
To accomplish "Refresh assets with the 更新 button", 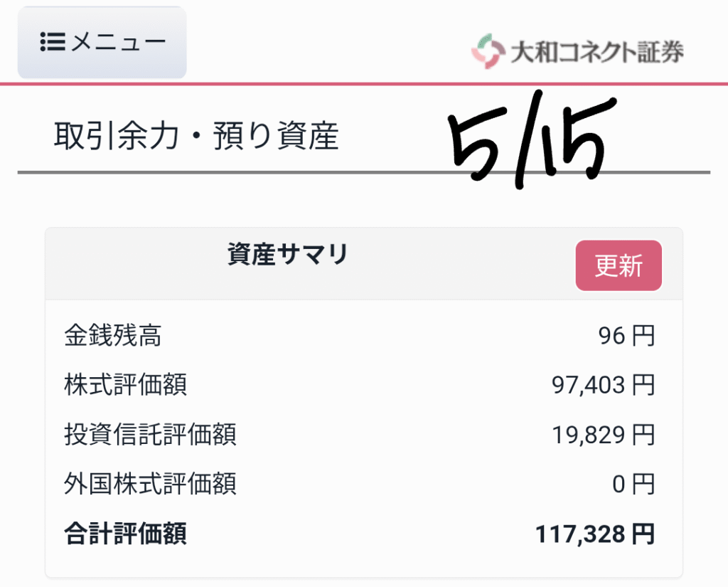I will tap(619, 265).
